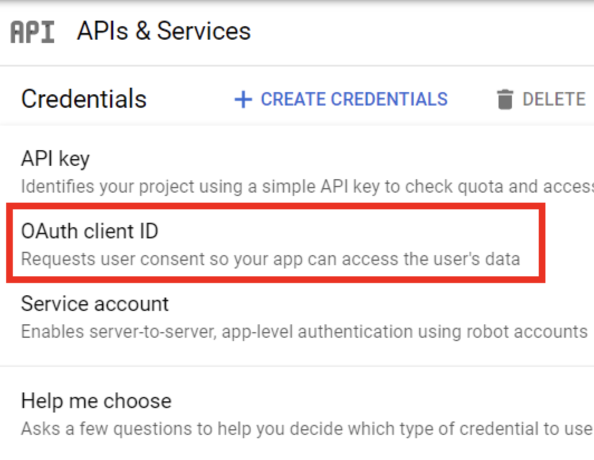
Task: Select the Service account option
Action: (x=94, y=304)
